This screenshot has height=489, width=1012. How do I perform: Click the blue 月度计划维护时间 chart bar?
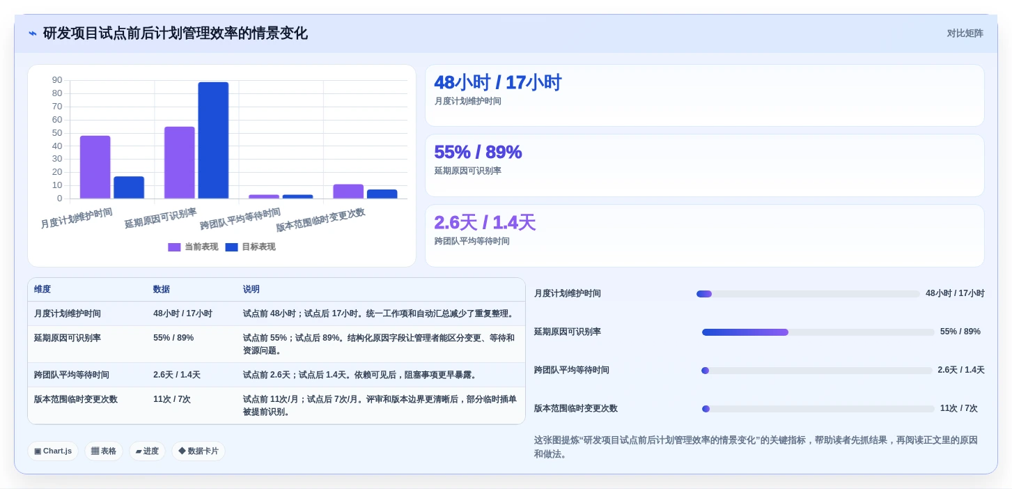click(129, 187)
